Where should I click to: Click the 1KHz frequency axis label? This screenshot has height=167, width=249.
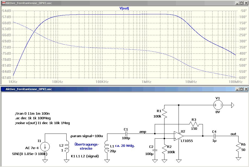(x=13, y=82)
